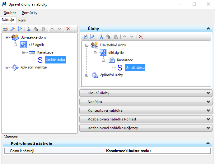Click the new task icon in Úlohy toolbar
This screenshot has height=164, width=215.
tap(85, 37)
